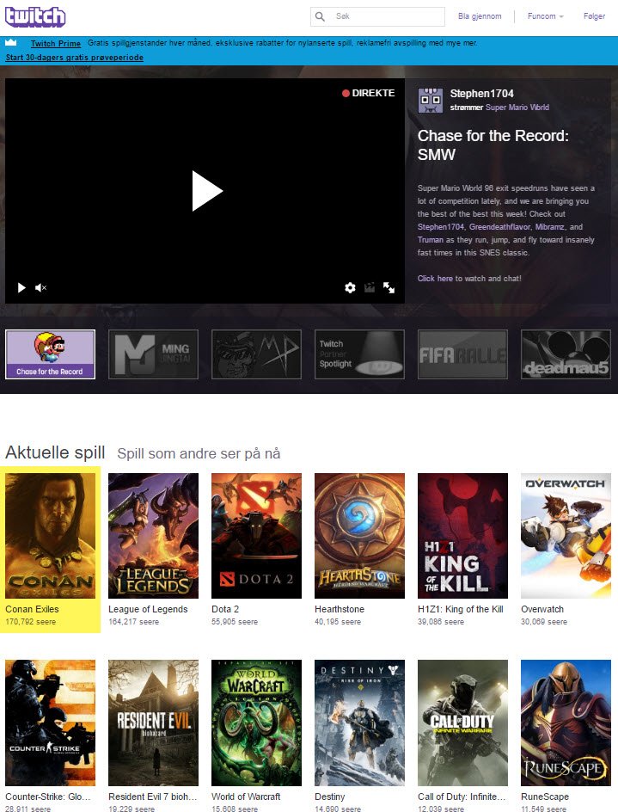The height and width of the screenshot is (812, 618).
Task: Click the Twitch Prime crown icon
Action: pyautogui.click(x=11, y=42)
